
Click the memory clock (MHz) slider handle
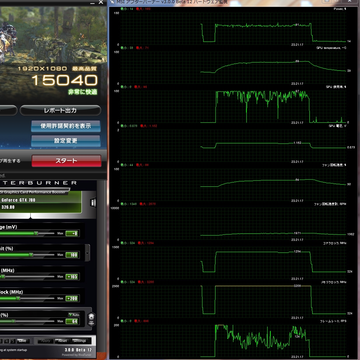point(18,298)
